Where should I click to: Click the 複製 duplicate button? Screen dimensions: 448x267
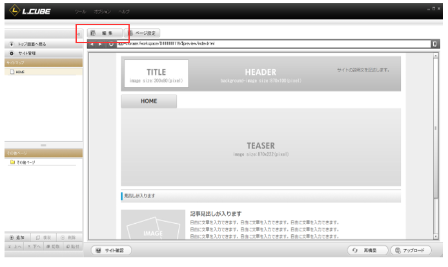tap(43, 237)
